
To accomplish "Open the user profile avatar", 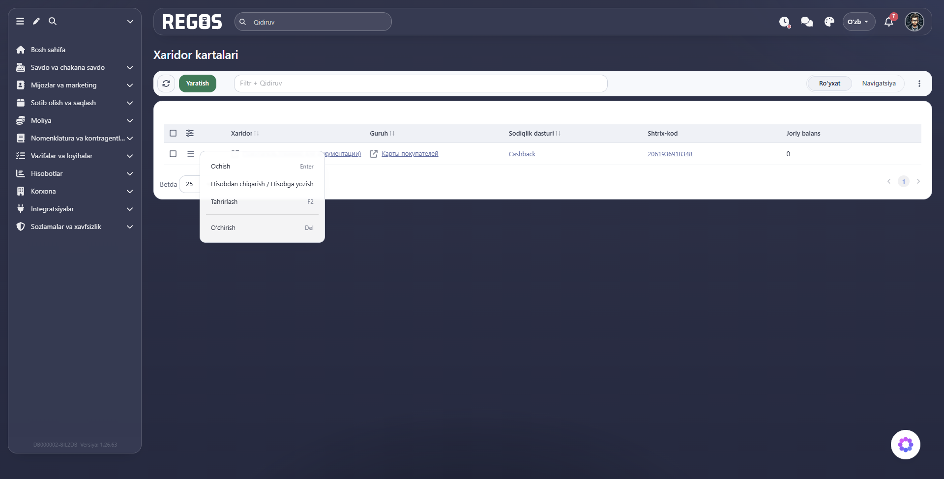I will [x=914, y=22].
